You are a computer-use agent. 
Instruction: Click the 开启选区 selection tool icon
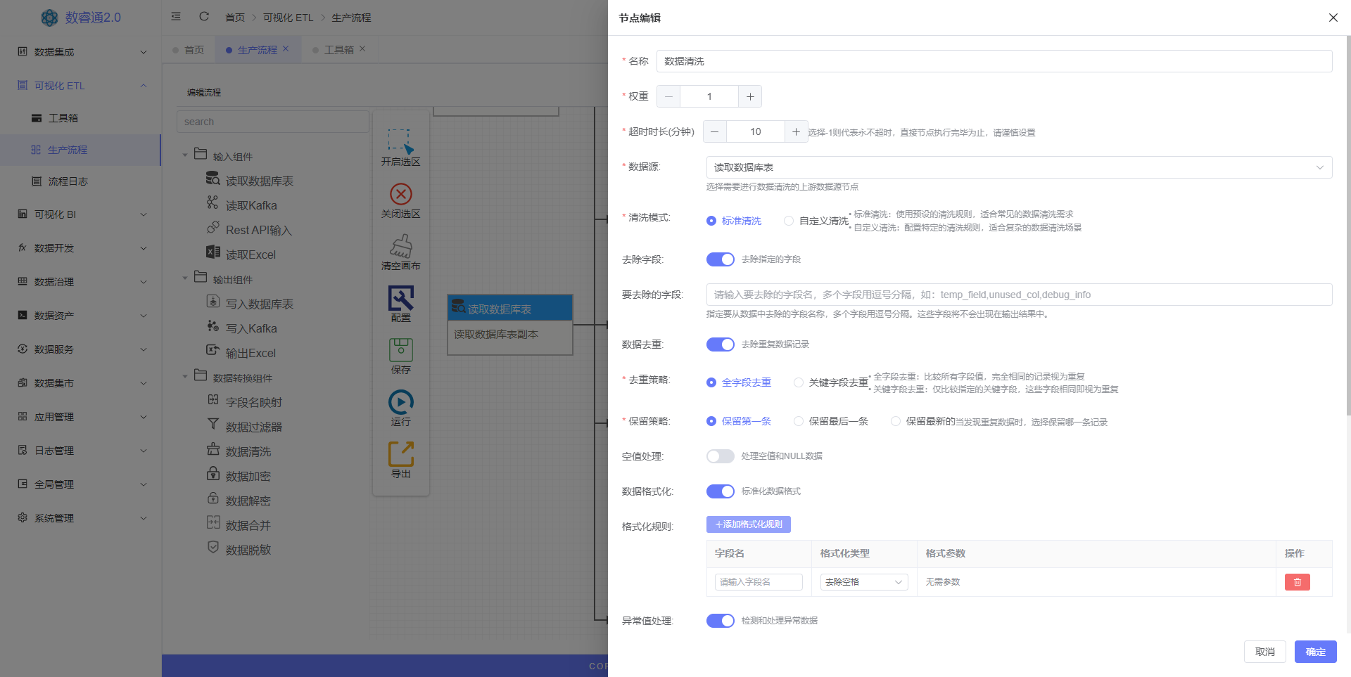click(400, 141)
